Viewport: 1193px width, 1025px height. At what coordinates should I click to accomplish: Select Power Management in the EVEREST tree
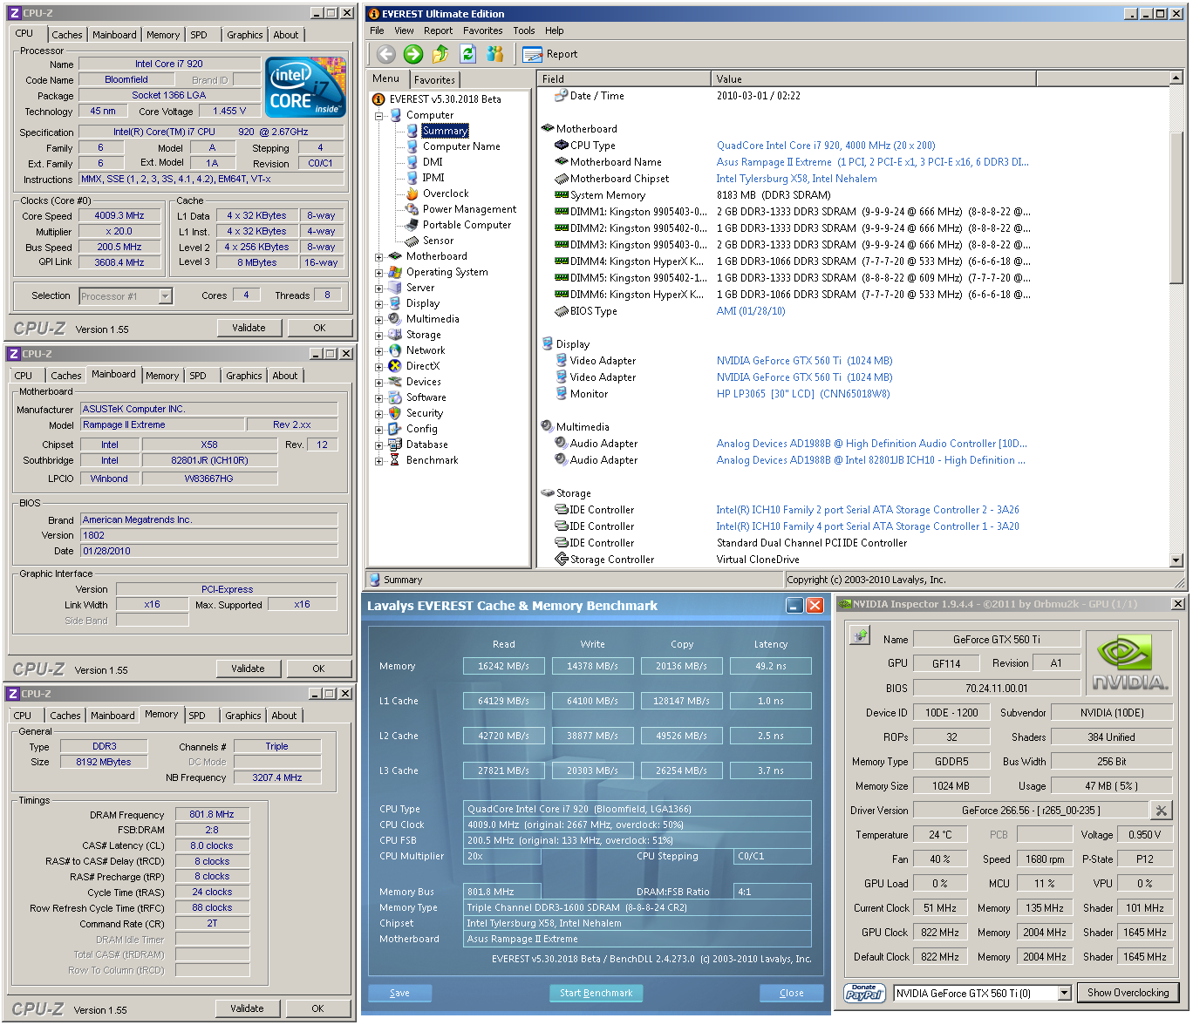[469, 209]
